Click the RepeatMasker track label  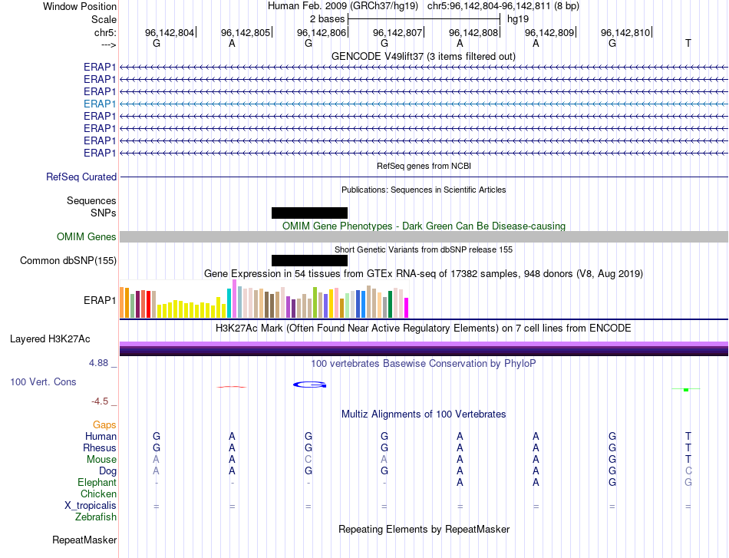[x=84, y=540]
